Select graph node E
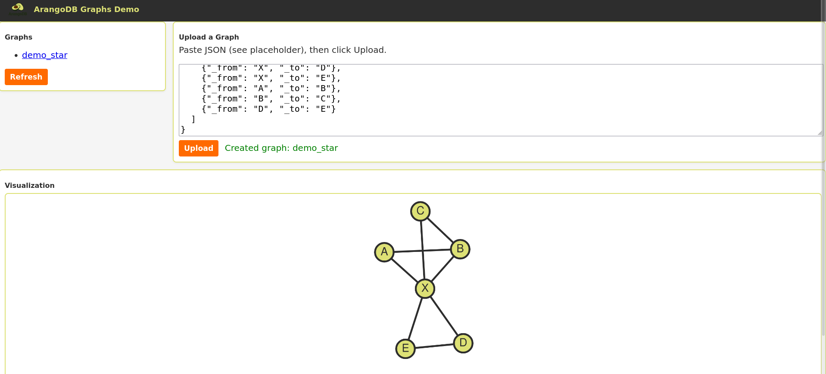The width and height of the screenshot is (826, 374). pyautogui.click(x=405, y=349)
